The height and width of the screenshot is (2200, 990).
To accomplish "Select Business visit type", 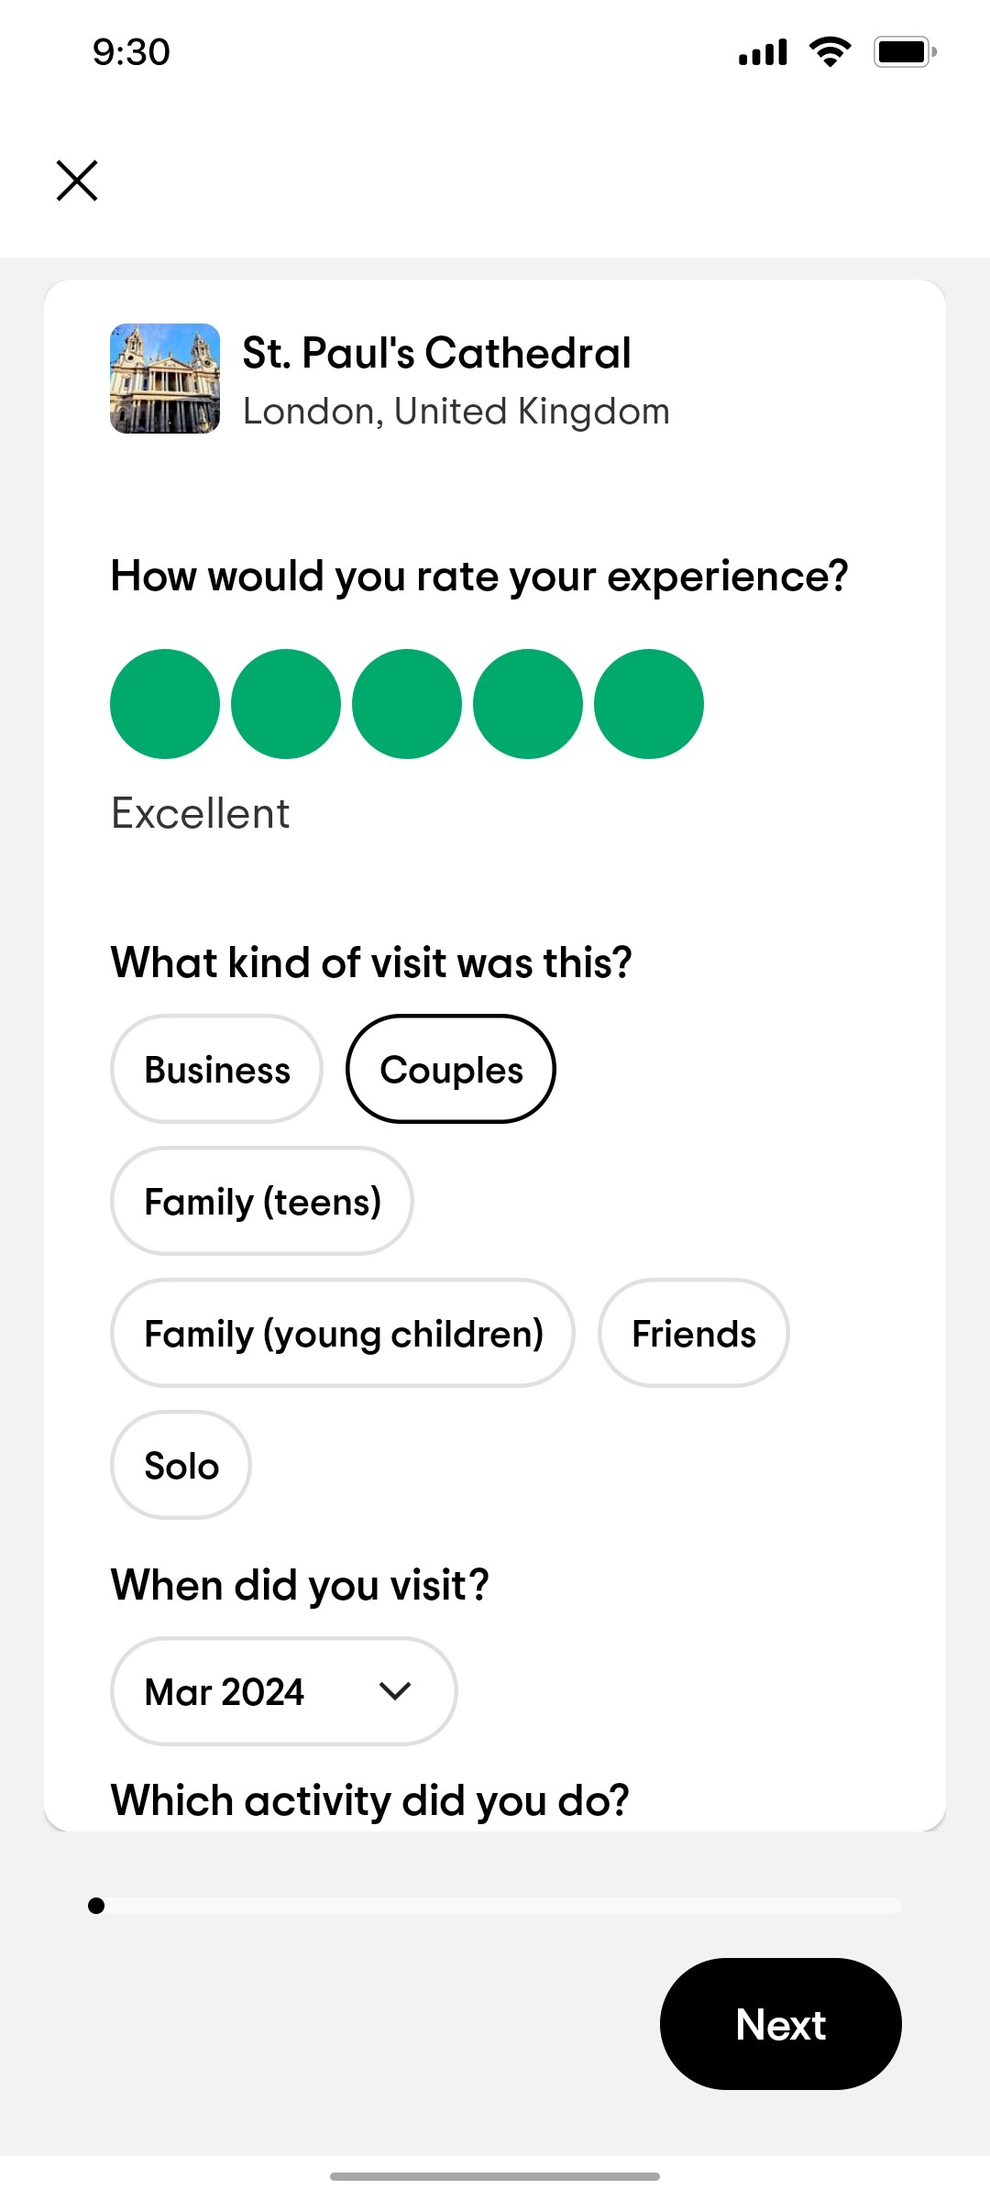I will click(216, 1069).
